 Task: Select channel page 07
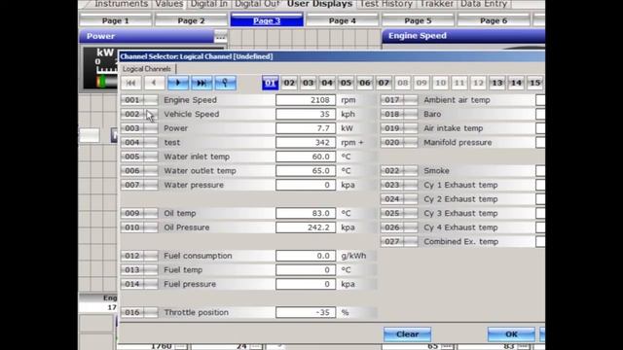(x=384, y=83)
